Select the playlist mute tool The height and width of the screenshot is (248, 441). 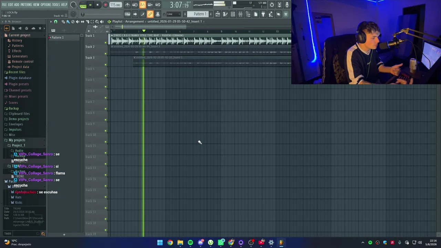pos(78,21)
